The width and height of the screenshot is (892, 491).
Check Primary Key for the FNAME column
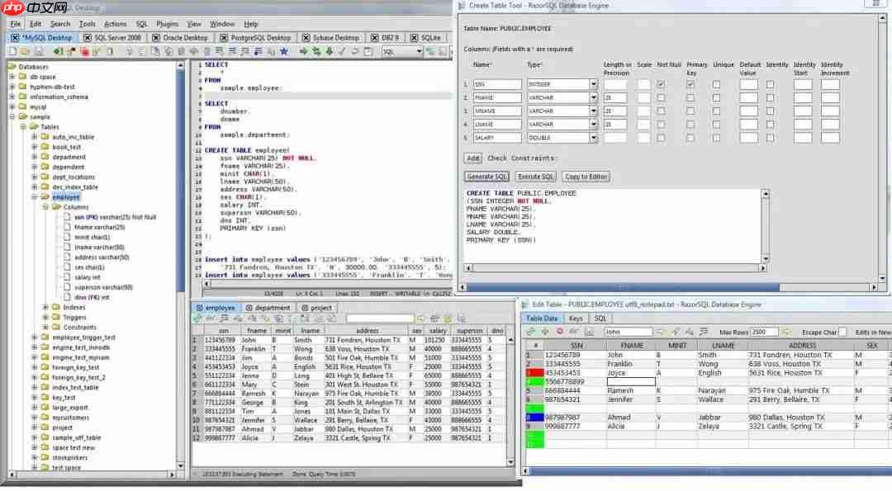[x=692, y=97]
